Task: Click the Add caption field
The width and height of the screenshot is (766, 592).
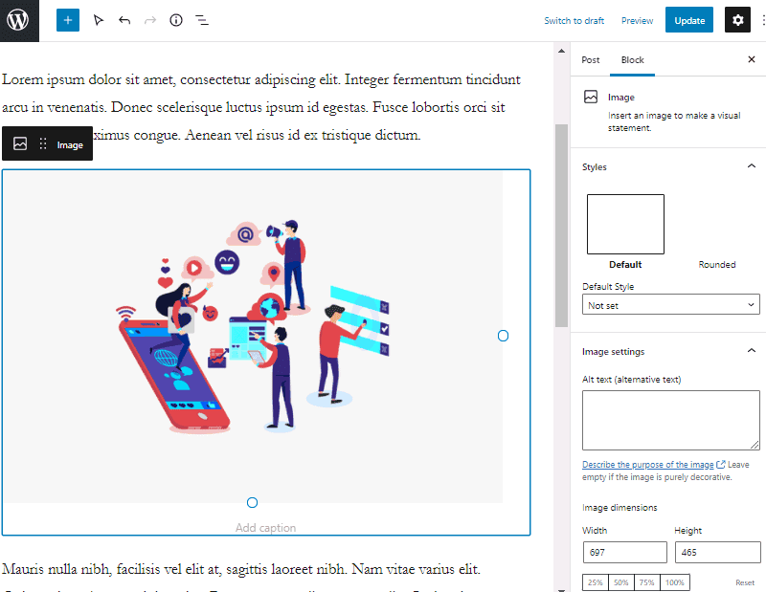Action: (266, 528)
